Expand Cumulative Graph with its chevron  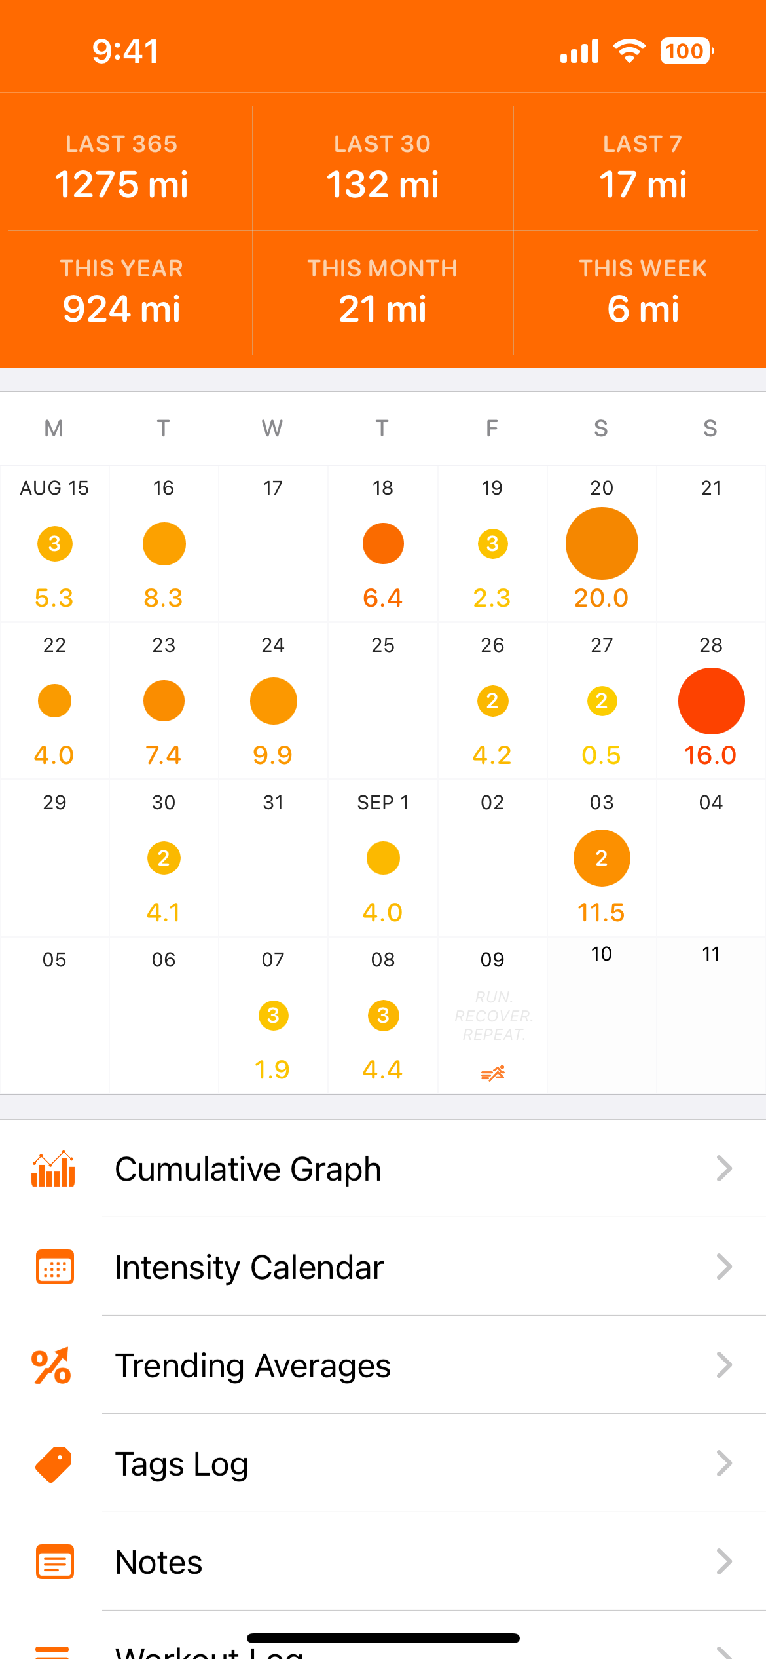(723, 1169)
